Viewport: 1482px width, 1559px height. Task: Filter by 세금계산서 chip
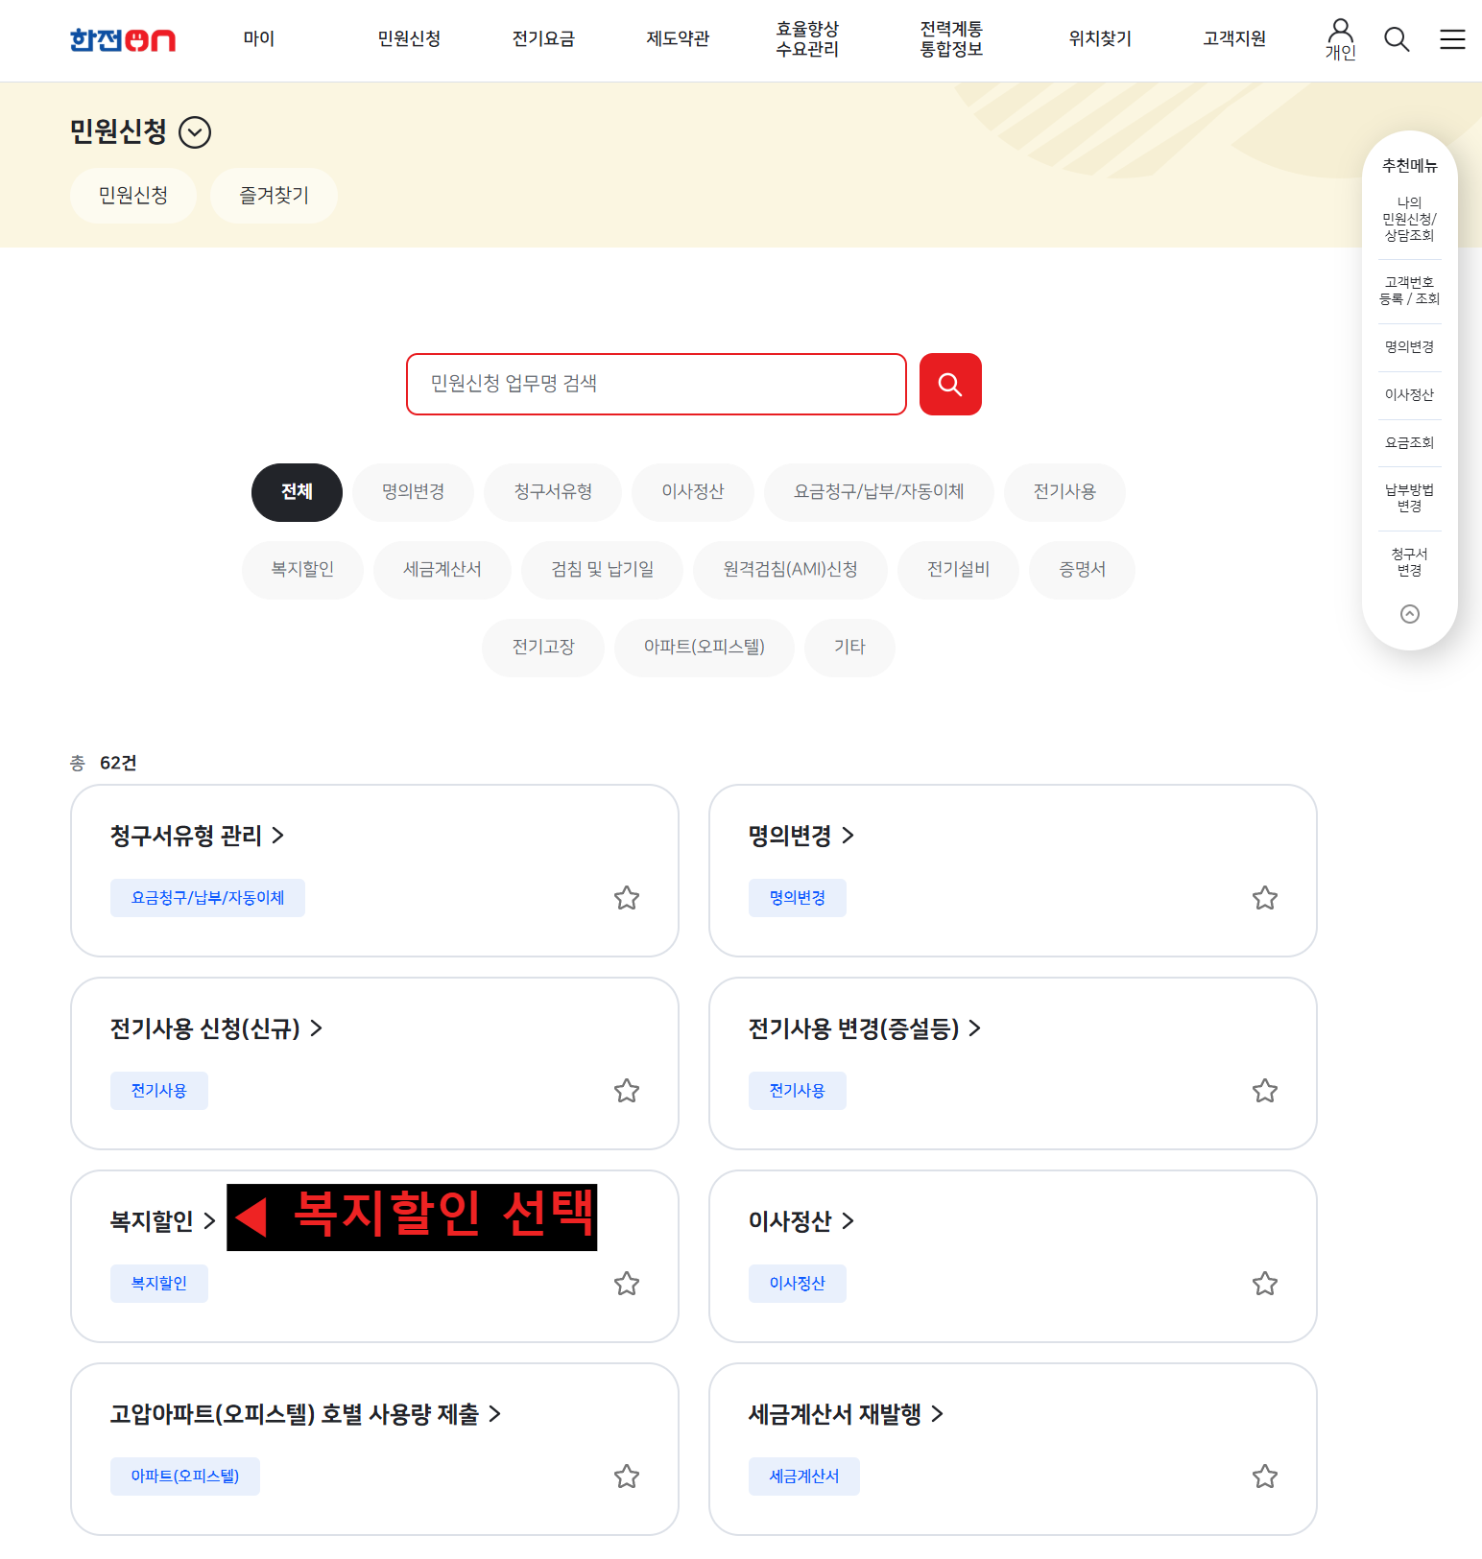tap(442, 570)
